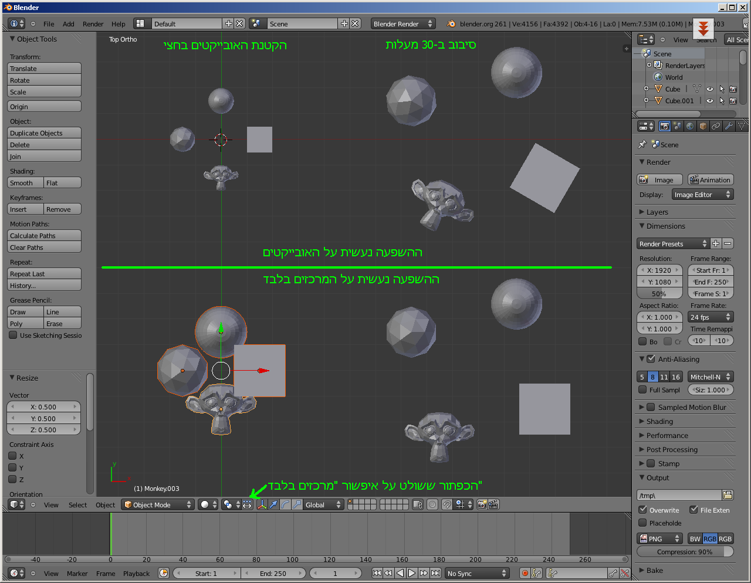The image size is (751, 583).
Task: Toggle Cube.001 selectability arrow icon
Action: click(722, 101)
